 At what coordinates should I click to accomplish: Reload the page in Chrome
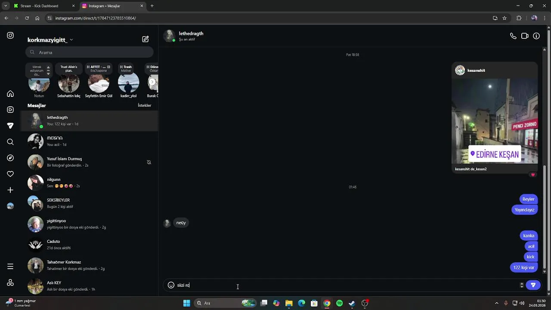pos(27,18)
